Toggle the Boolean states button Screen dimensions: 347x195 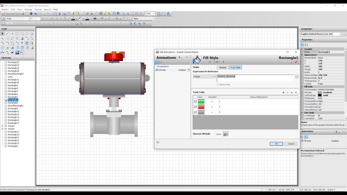coord(223,67)
